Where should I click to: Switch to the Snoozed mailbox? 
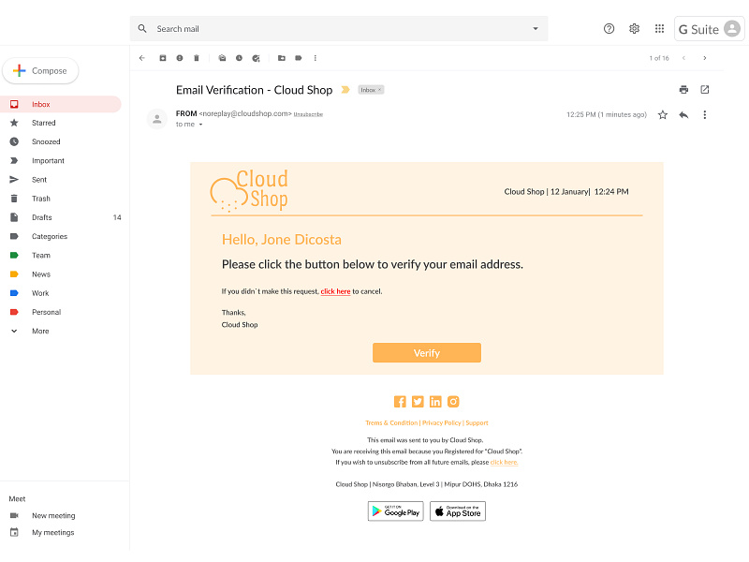click(43, 141)
